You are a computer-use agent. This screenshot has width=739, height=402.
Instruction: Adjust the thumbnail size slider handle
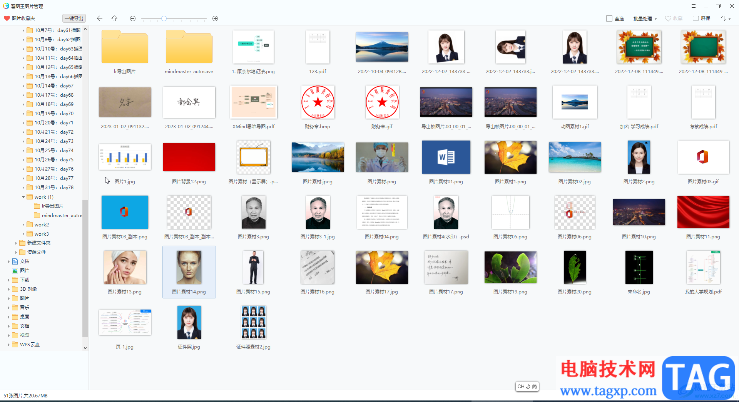[164, 18]
